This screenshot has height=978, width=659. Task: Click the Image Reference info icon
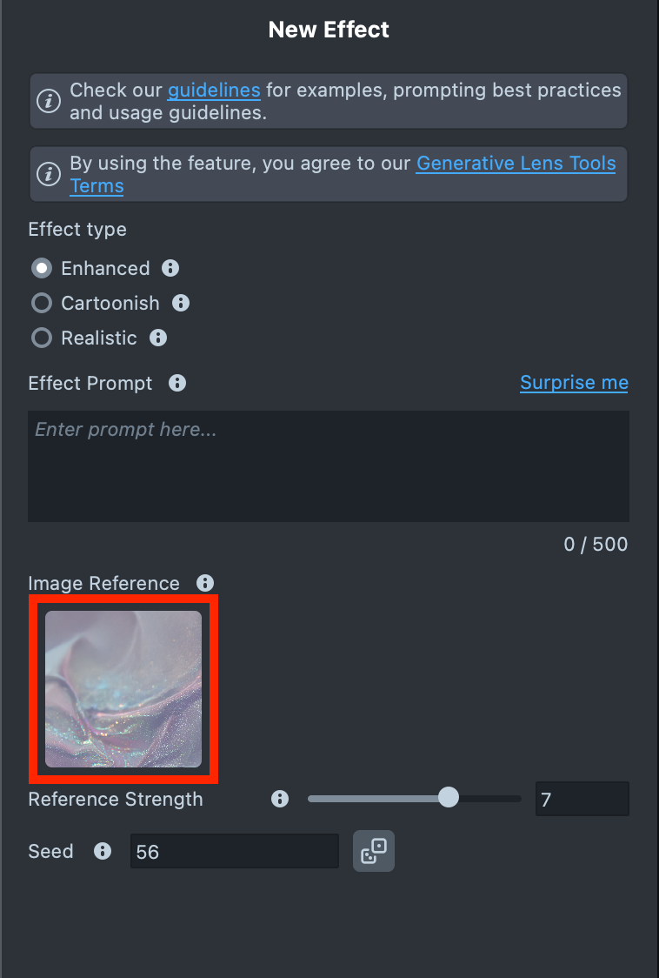click(205, 583)
